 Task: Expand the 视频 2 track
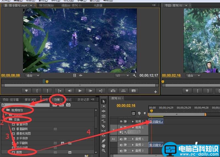tap(133, 121)
